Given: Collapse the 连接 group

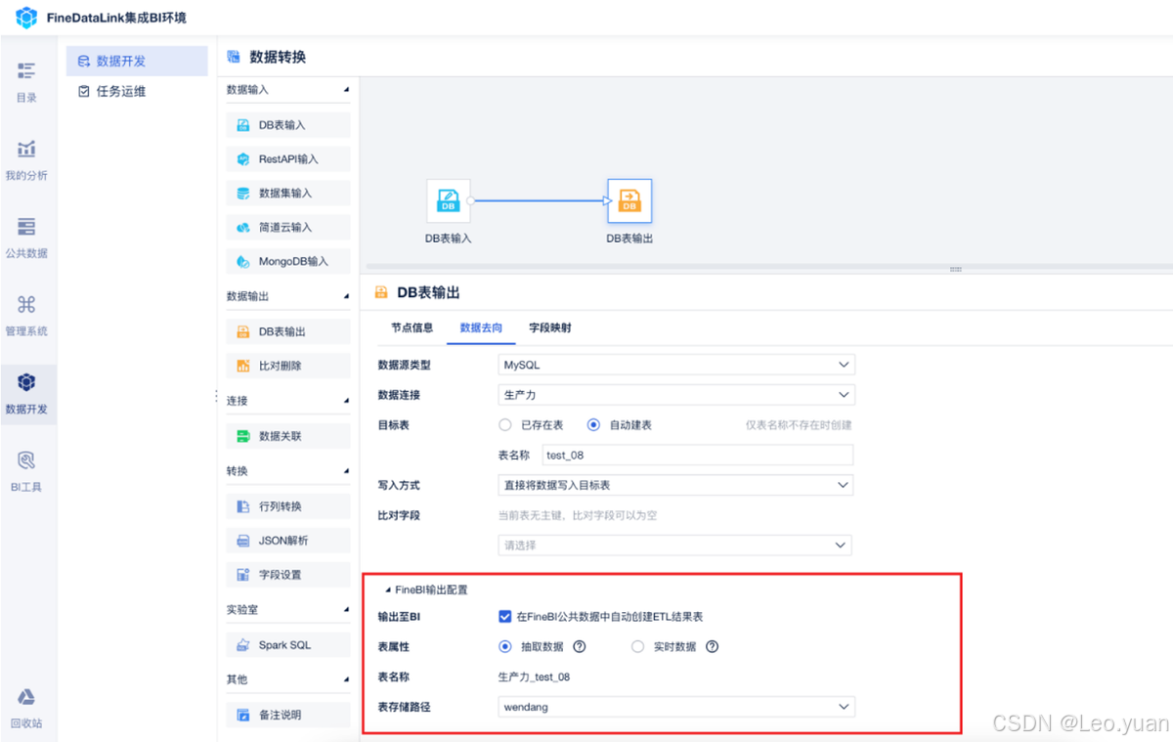Looking at the screenshot, I should pos(346,401).
